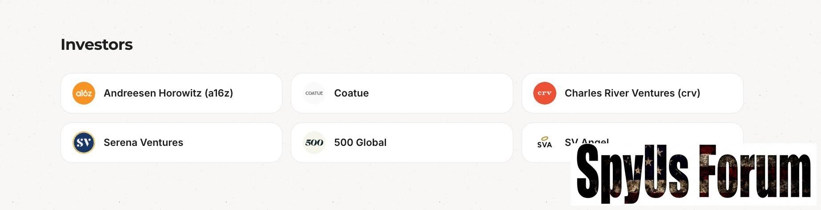The image size is (821, 210).
Task: Select the 500 Global name text
Action: [360, 143]
